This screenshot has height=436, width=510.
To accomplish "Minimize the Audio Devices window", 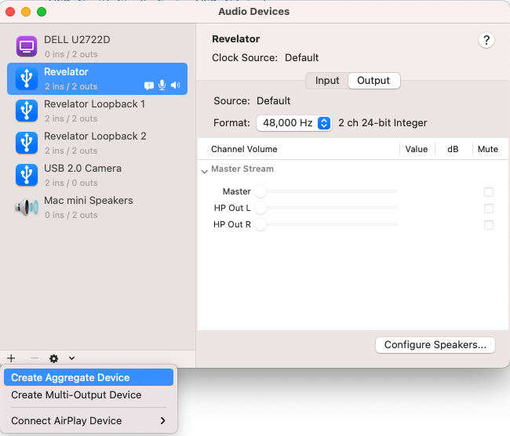I will pos(26,12).
